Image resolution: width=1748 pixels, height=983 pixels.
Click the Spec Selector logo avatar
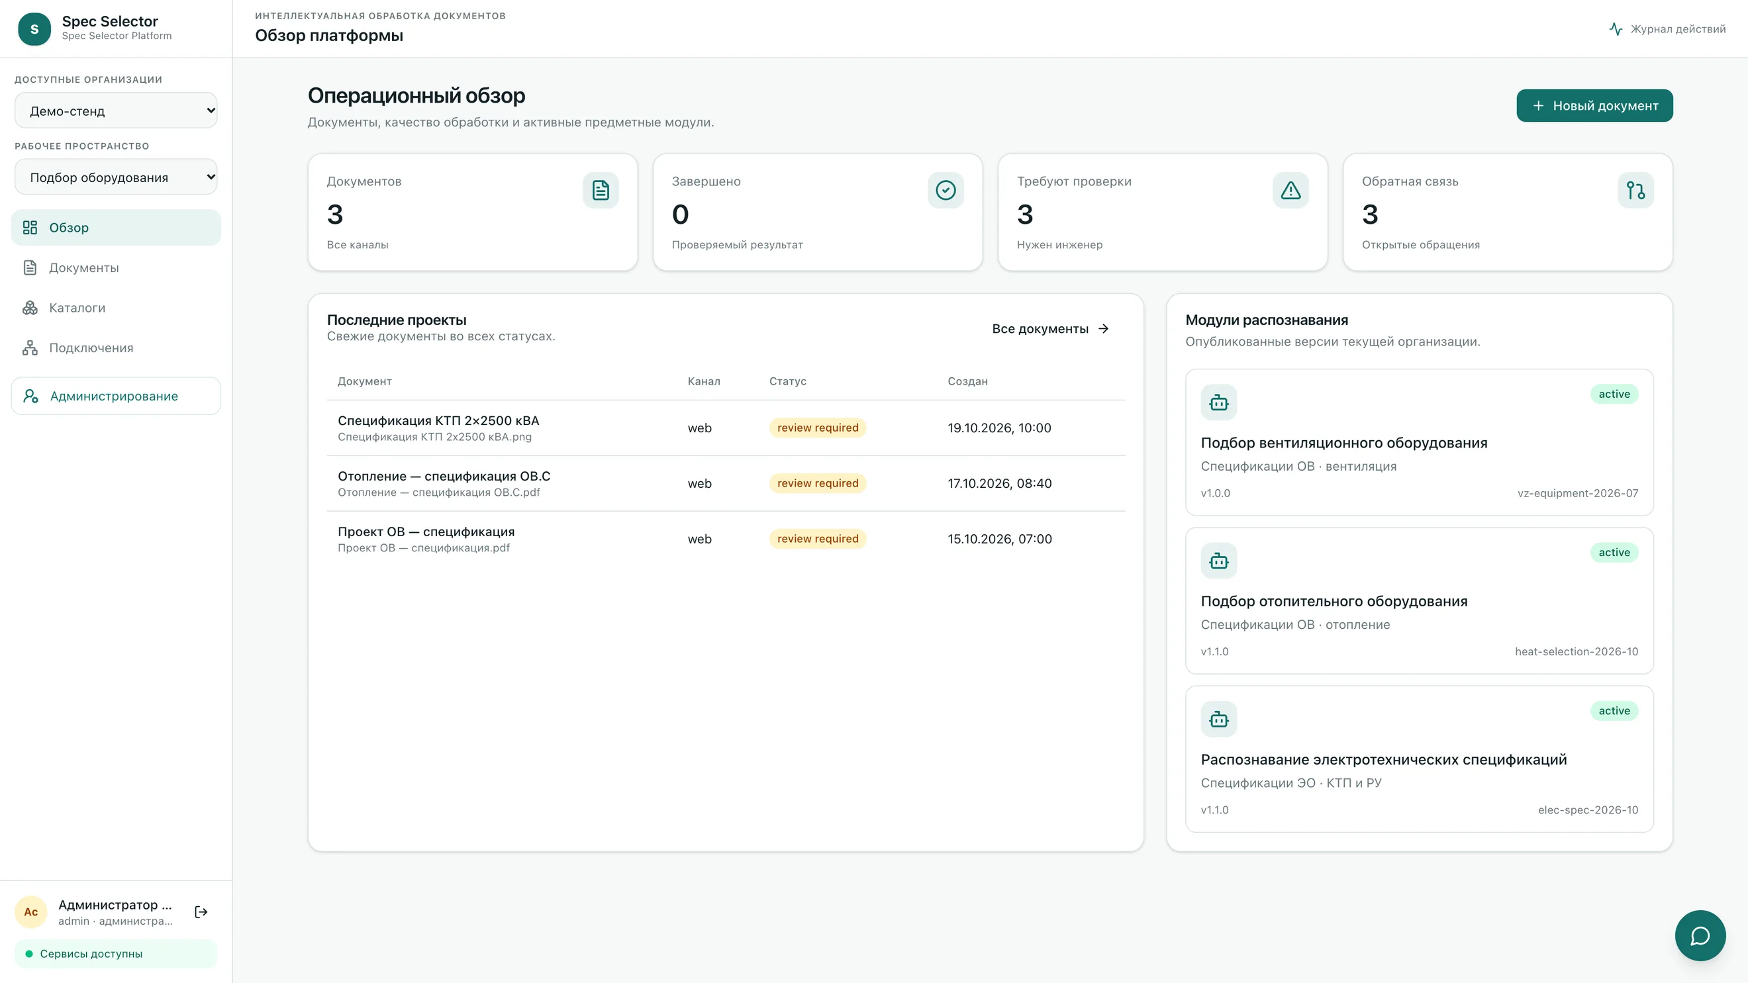click(34, 29)
